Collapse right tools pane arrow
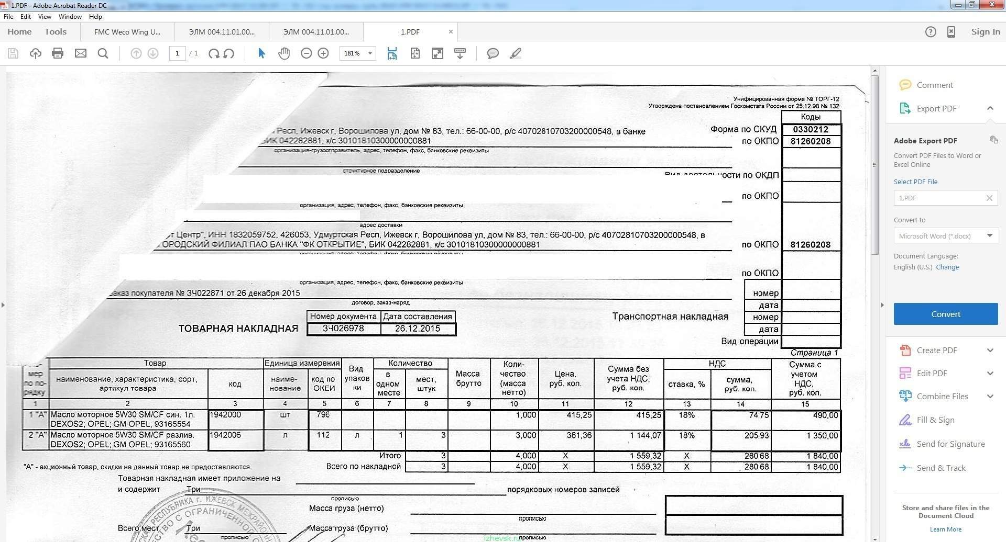This screenshot has height=542, width=1006. pos(882,304)
